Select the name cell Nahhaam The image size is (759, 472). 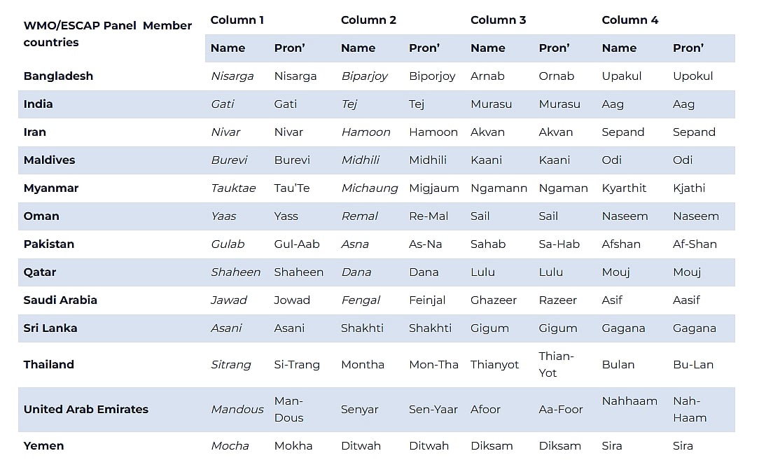pyautogui.click(x=629, y=401)
